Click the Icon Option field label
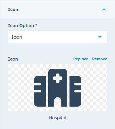This screenshot has height=129, width=115. click(x=21, y=26)
